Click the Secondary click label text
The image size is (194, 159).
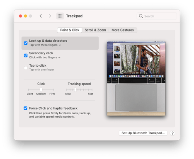point(41,53)
